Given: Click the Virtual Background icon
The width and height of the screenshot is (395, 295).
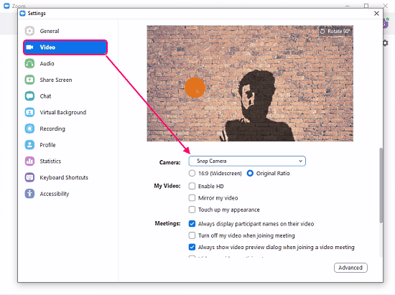Looking at the screenshot, I should [29, 112].
